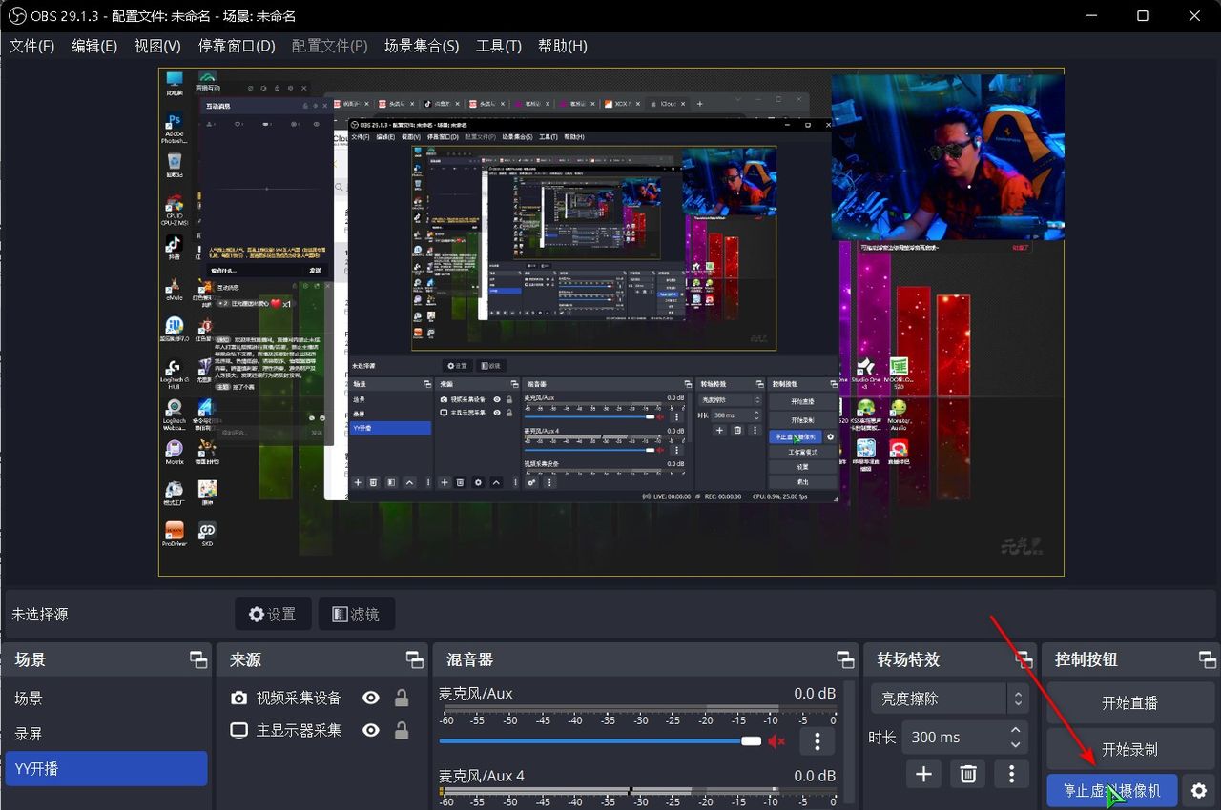This screenshot has height=810, width=1221.
Task: Pop out the 混音器 panel
Action: (x=845, y=659)
